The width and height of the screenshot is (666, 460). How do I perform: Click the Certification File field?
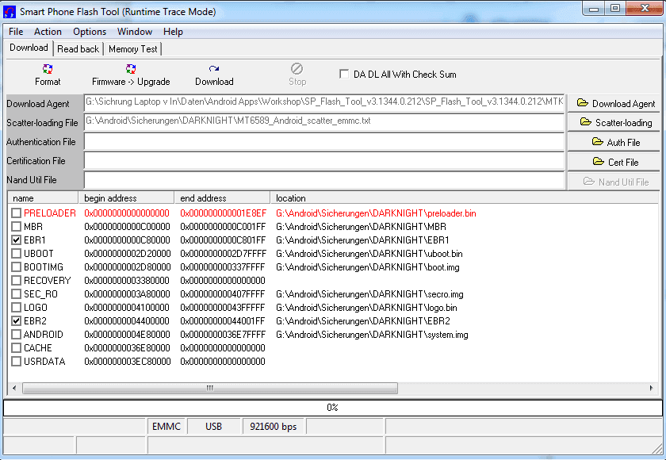click(x=324, y=160)
